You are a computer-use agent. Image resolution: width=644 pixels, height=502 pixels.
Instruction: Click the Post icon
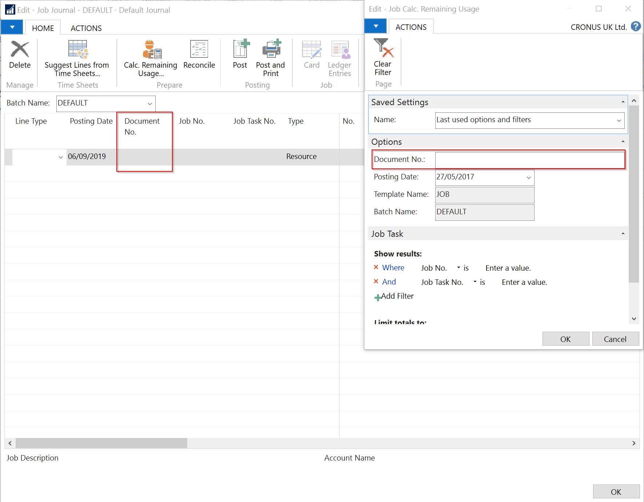240,50
